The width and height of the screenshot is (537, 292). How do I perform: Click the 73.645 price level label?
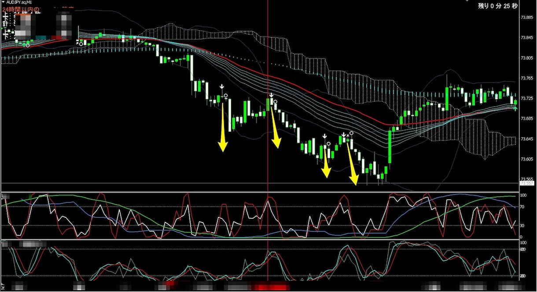(526, 139)
